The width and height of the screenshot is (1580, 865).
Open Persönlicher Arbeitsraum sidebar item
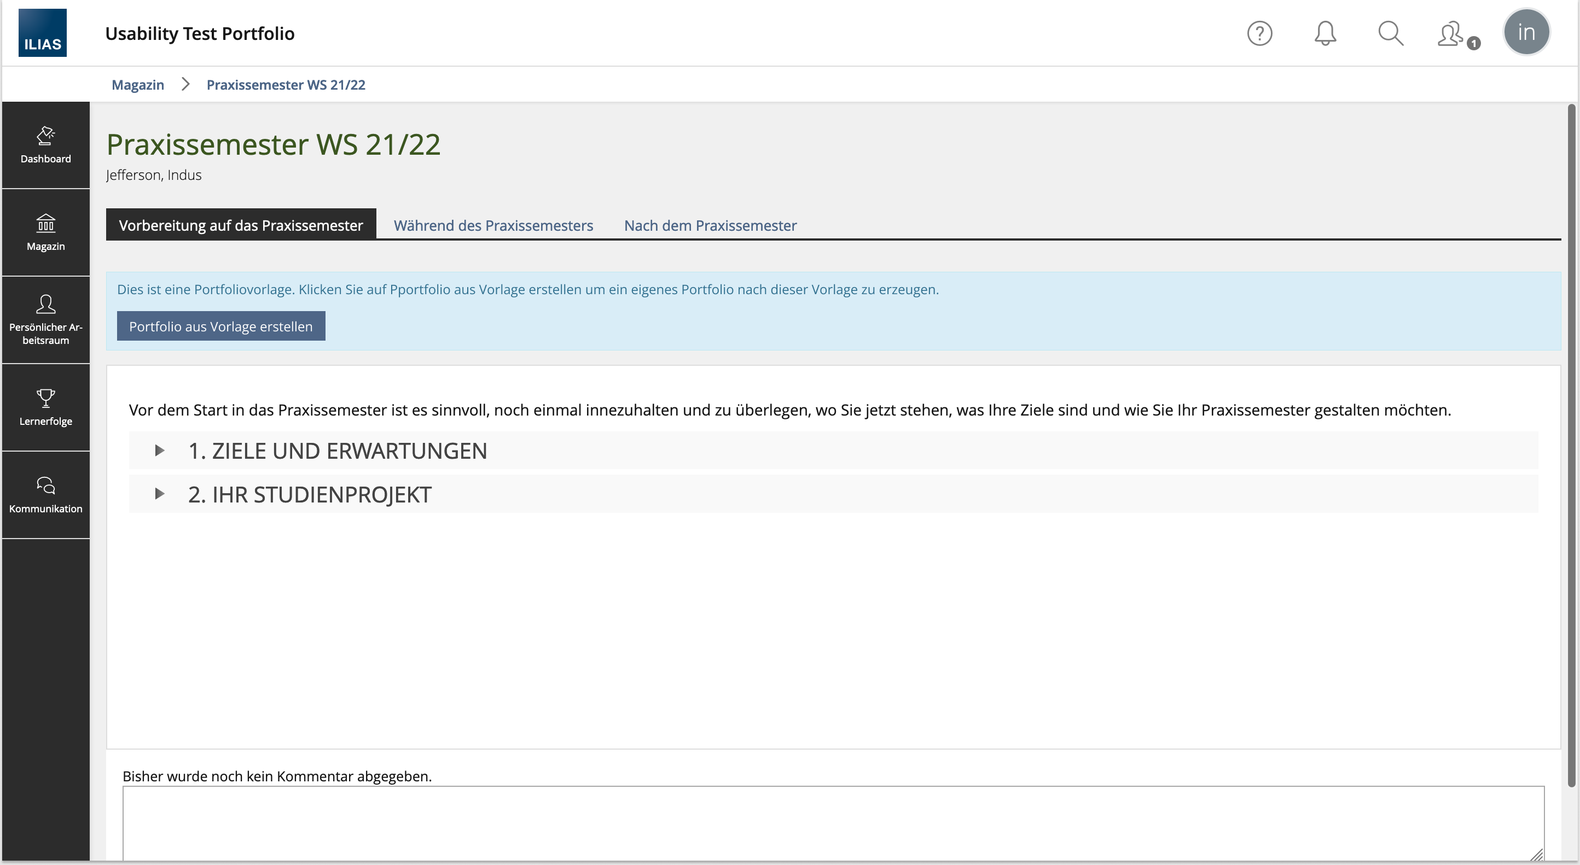point(45,320)
